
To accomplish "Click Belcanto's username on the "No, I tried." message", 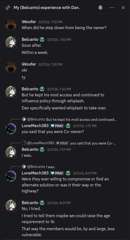I will (x=30, y=203).
